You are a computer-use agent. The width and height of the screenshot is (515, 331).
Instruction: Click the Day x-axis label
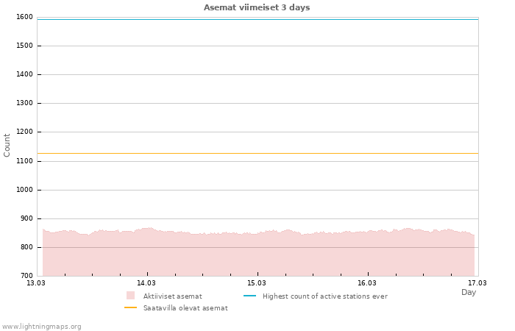pyautogui.click(x=469, y=293)
